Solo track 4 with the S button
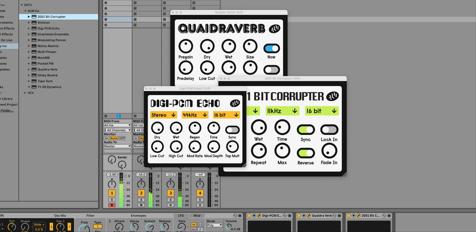 pyautogui.click(x=200, y=200)
